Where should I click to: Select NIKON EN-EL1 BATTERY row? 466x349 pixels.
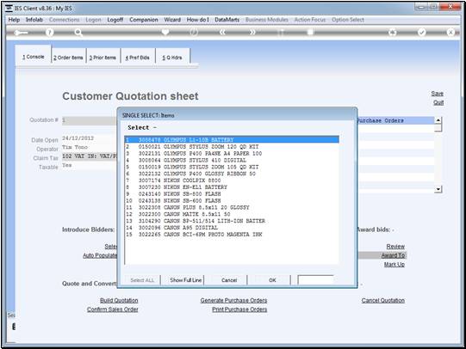click(232, 187)
